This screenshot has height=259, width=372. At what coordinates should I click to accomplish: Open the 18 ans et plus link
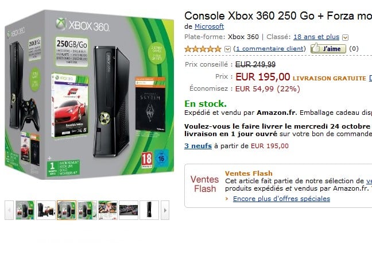[316, 37]
